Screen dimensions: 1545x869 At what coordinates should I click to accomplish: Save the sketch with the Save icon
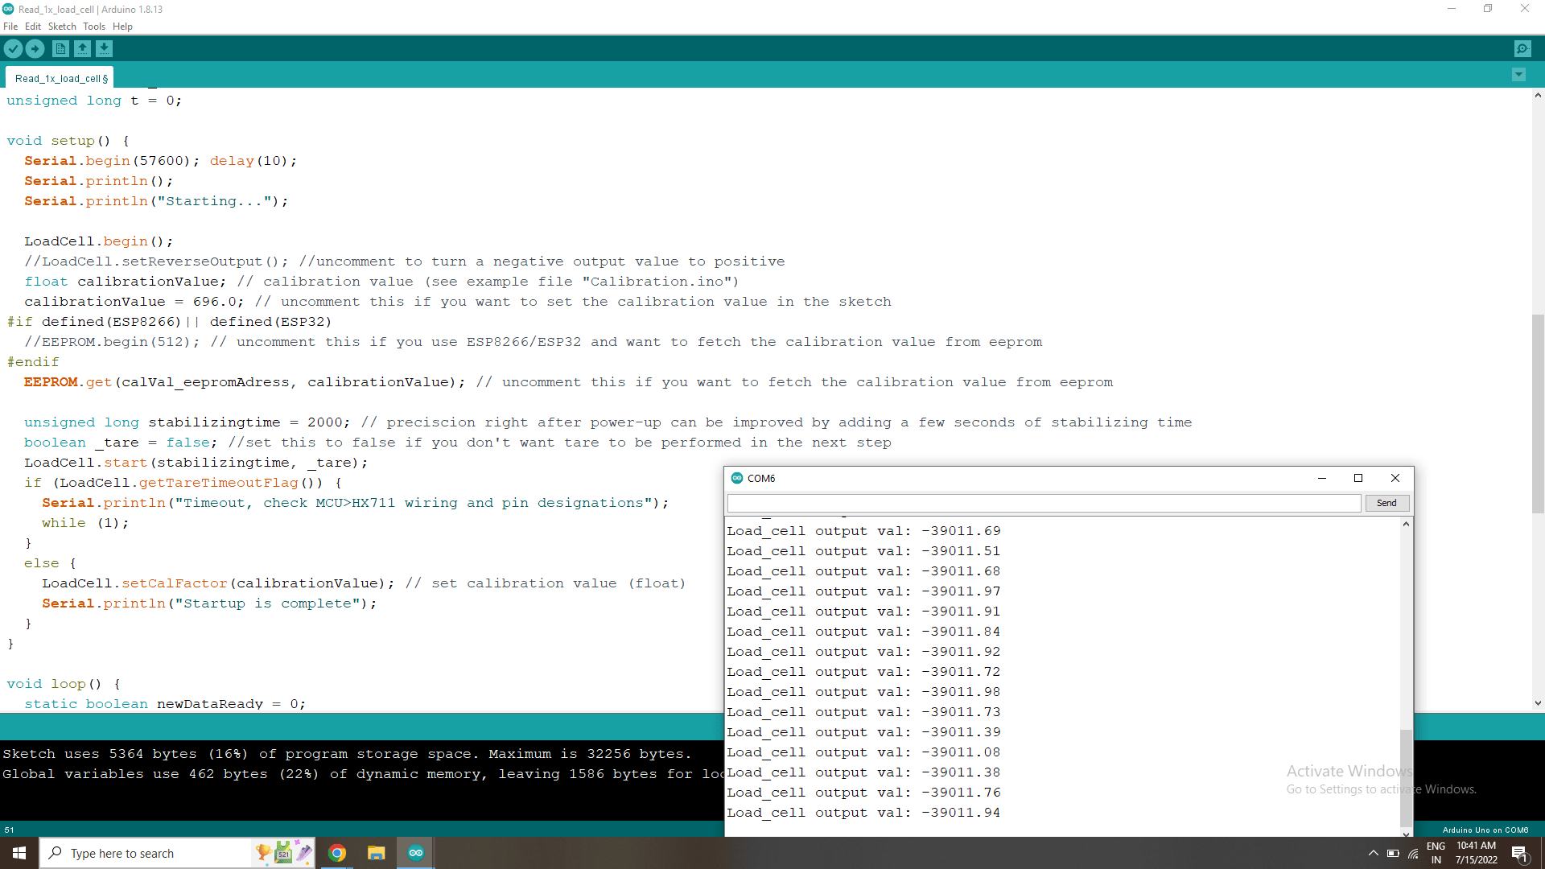coord(105,48)
